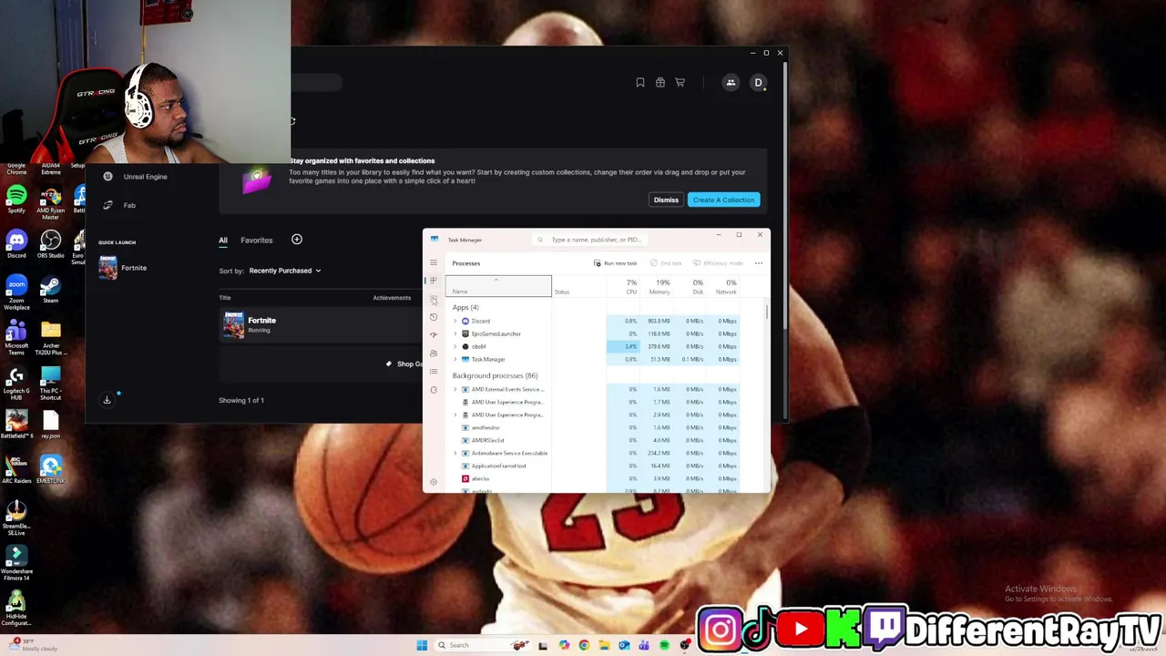Dismiss the collections tip banner
The width and height of the screenshot is (1166, 656).
pos(666,200)
